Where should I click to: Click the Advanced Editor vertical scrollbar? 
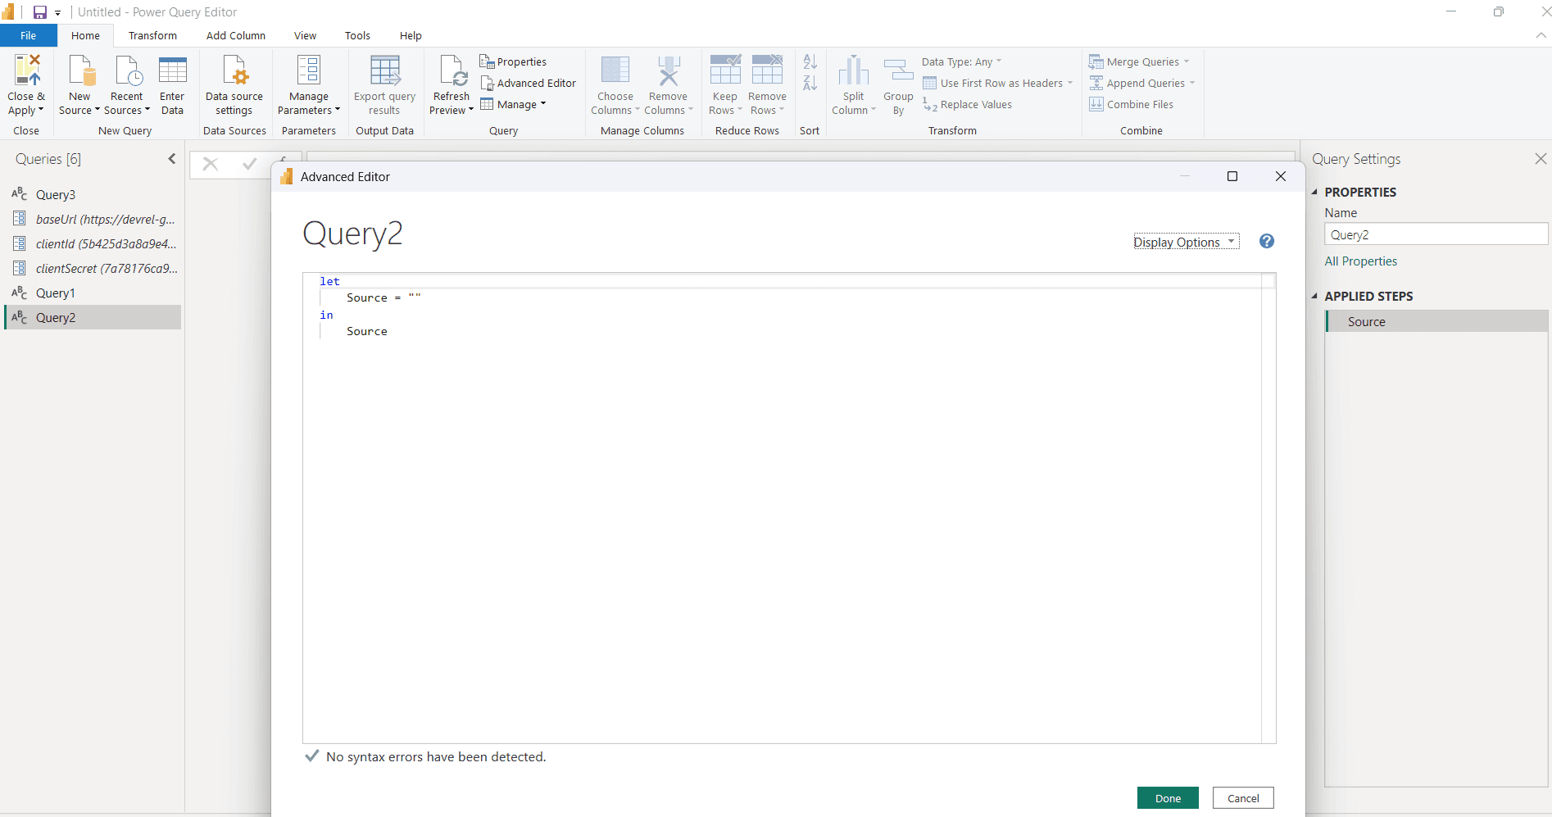pyautogui.click(x=1268, y=508)
